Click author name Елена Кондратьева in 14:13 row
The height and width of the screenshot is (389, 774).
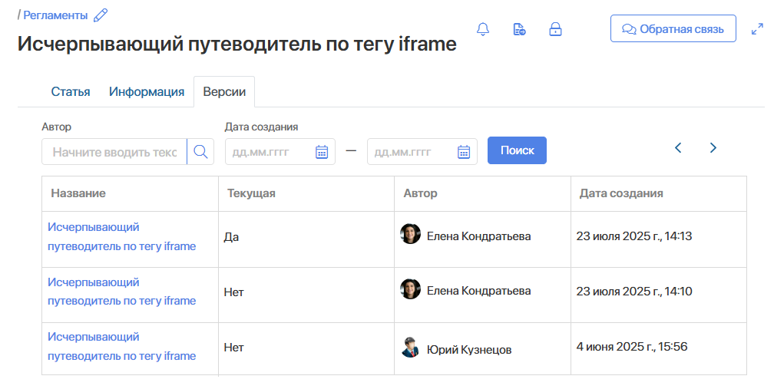[478, 236]
